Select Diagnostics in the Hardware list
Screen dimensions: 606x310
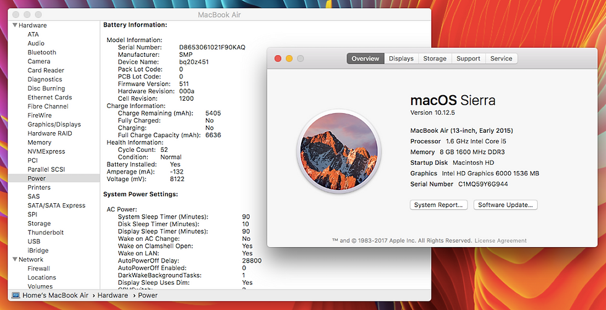45,79
